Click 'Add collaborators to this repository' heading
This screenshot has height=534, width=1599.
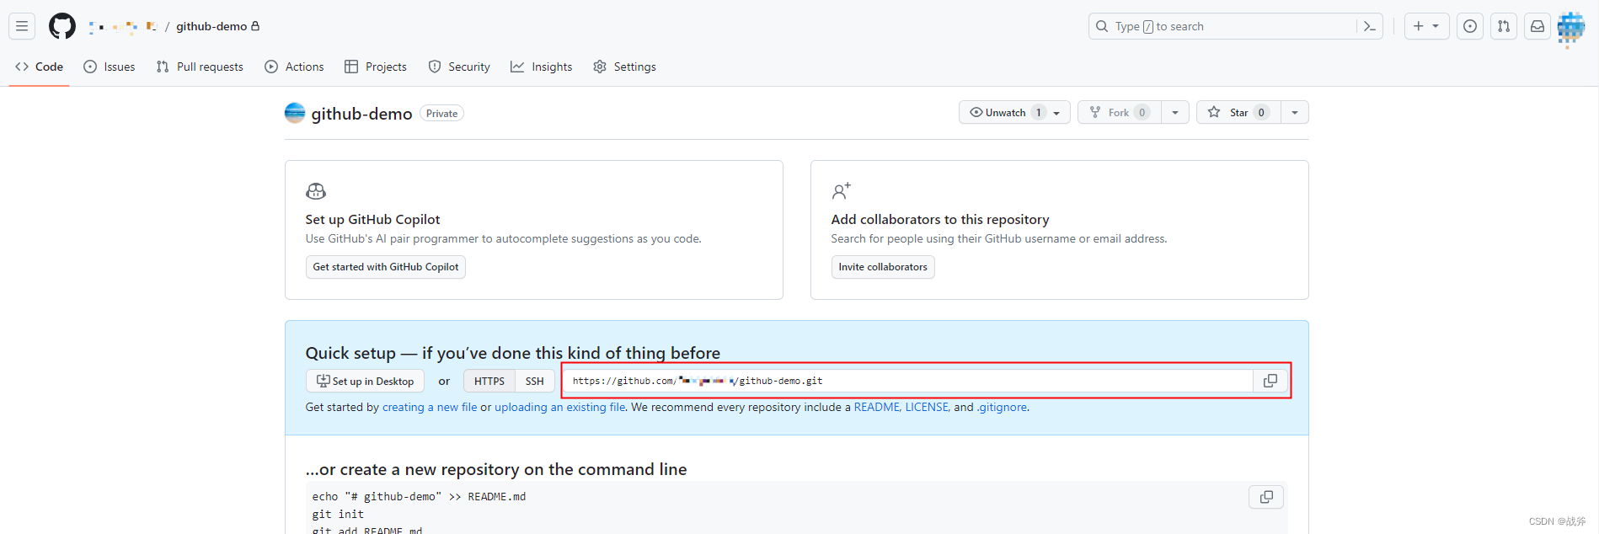point(940,220)
